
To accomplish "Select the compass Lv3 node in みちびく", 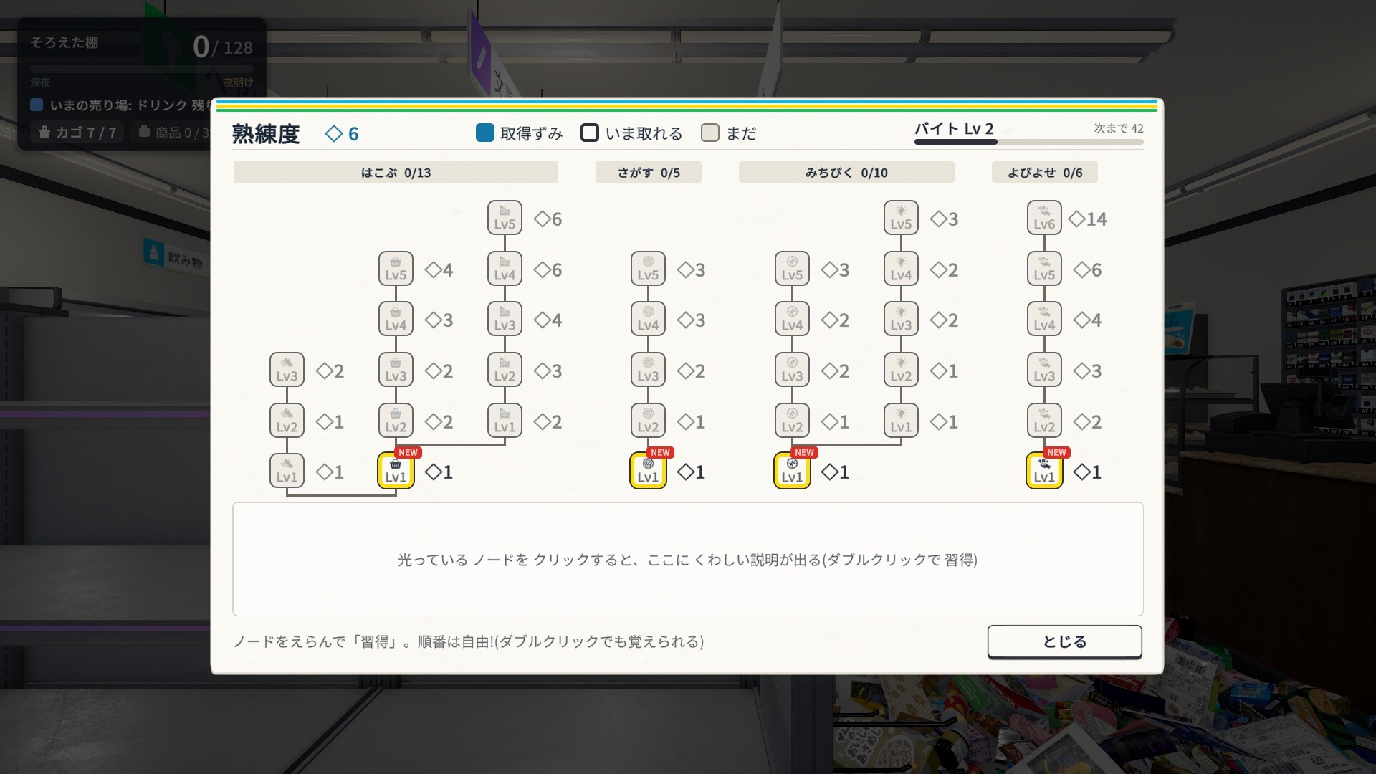I will (792, 370).
